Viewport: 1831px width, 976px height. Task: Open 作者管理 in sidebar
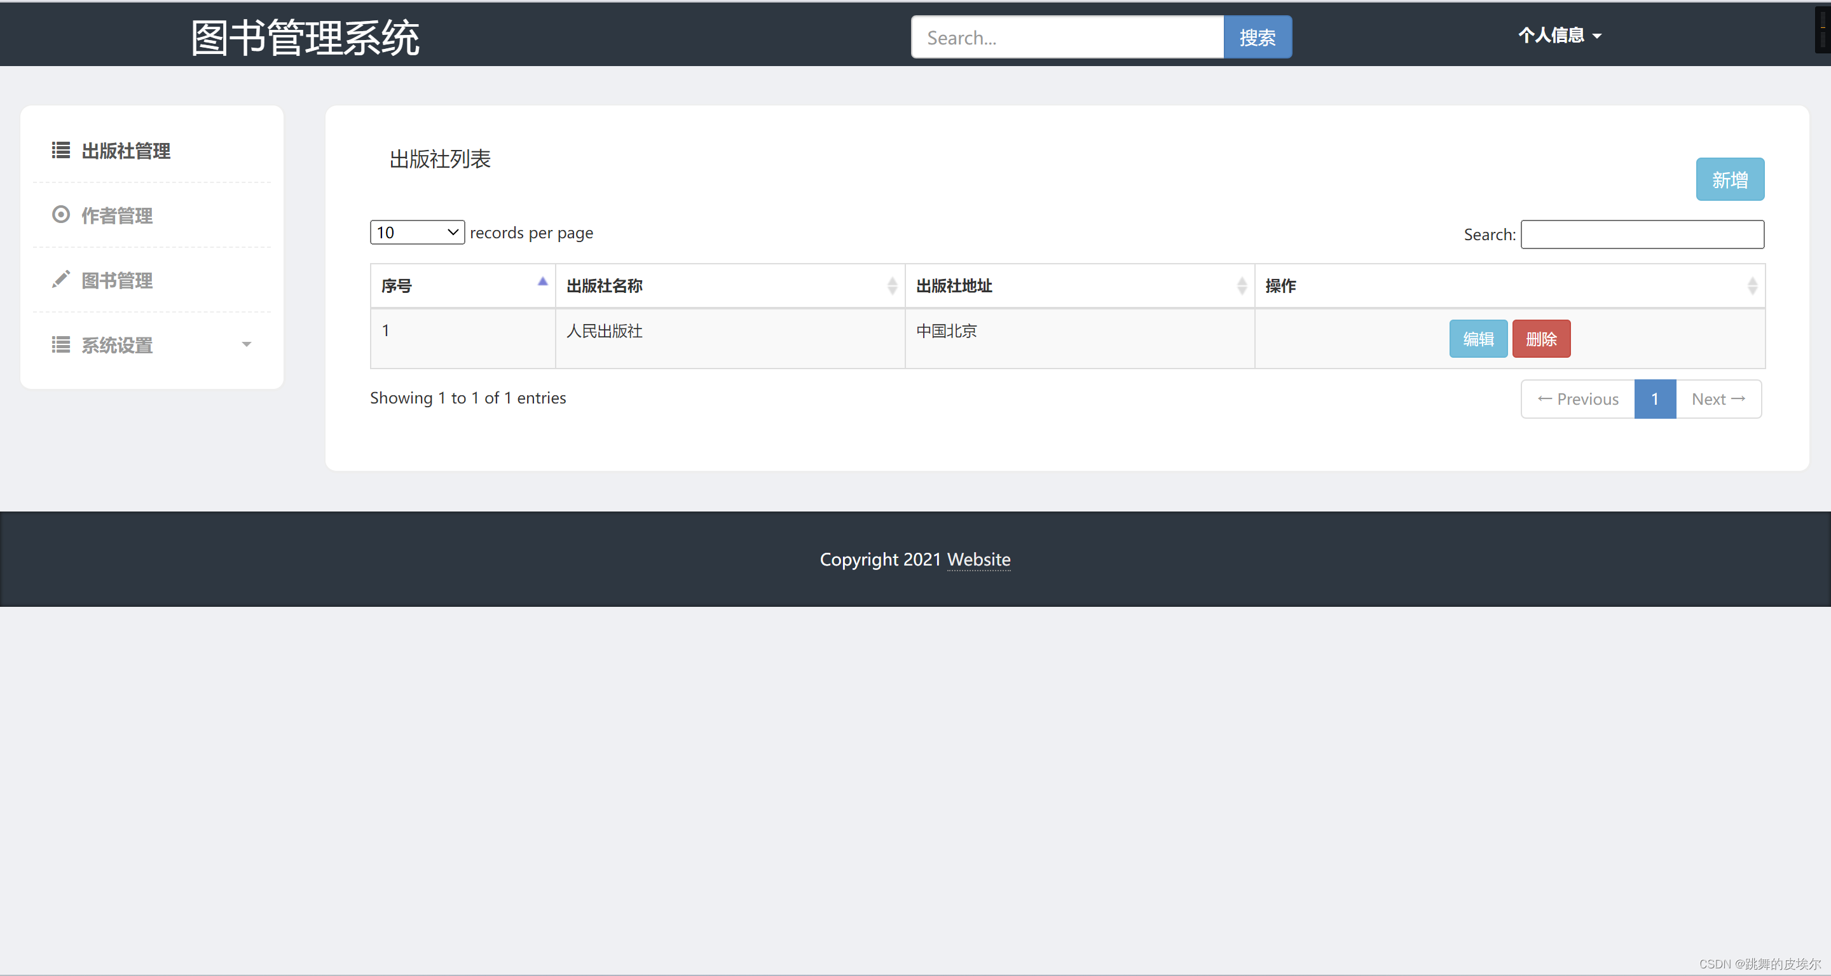[x=116, y=215]
